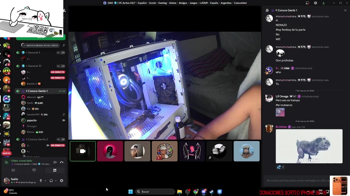Open Lil Omega's attached image thumbnail
This screenshot has width=350, height=196.
[280, 112]
